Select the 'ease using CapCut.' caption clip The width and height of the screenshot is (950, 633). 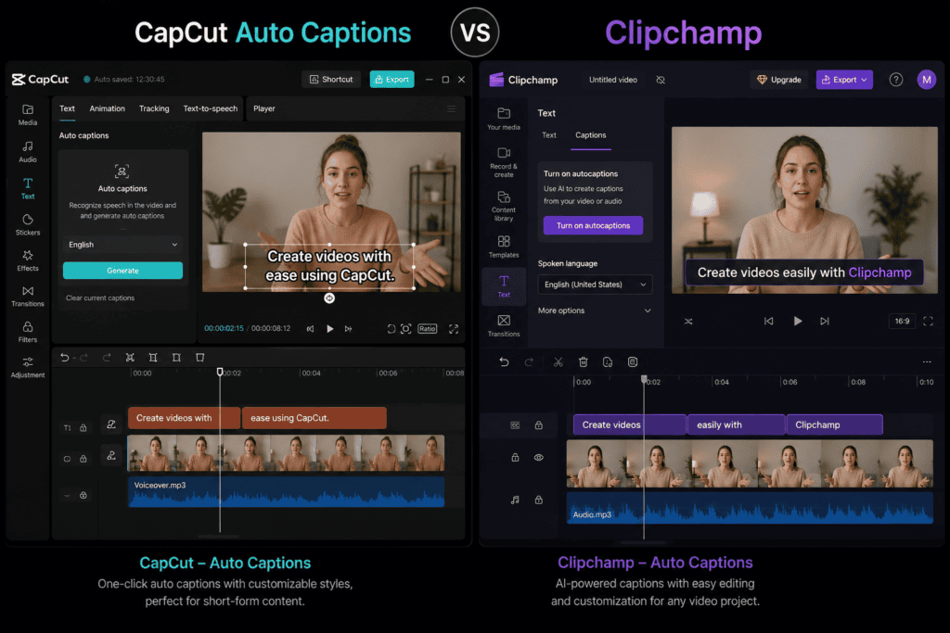point(314,418)
